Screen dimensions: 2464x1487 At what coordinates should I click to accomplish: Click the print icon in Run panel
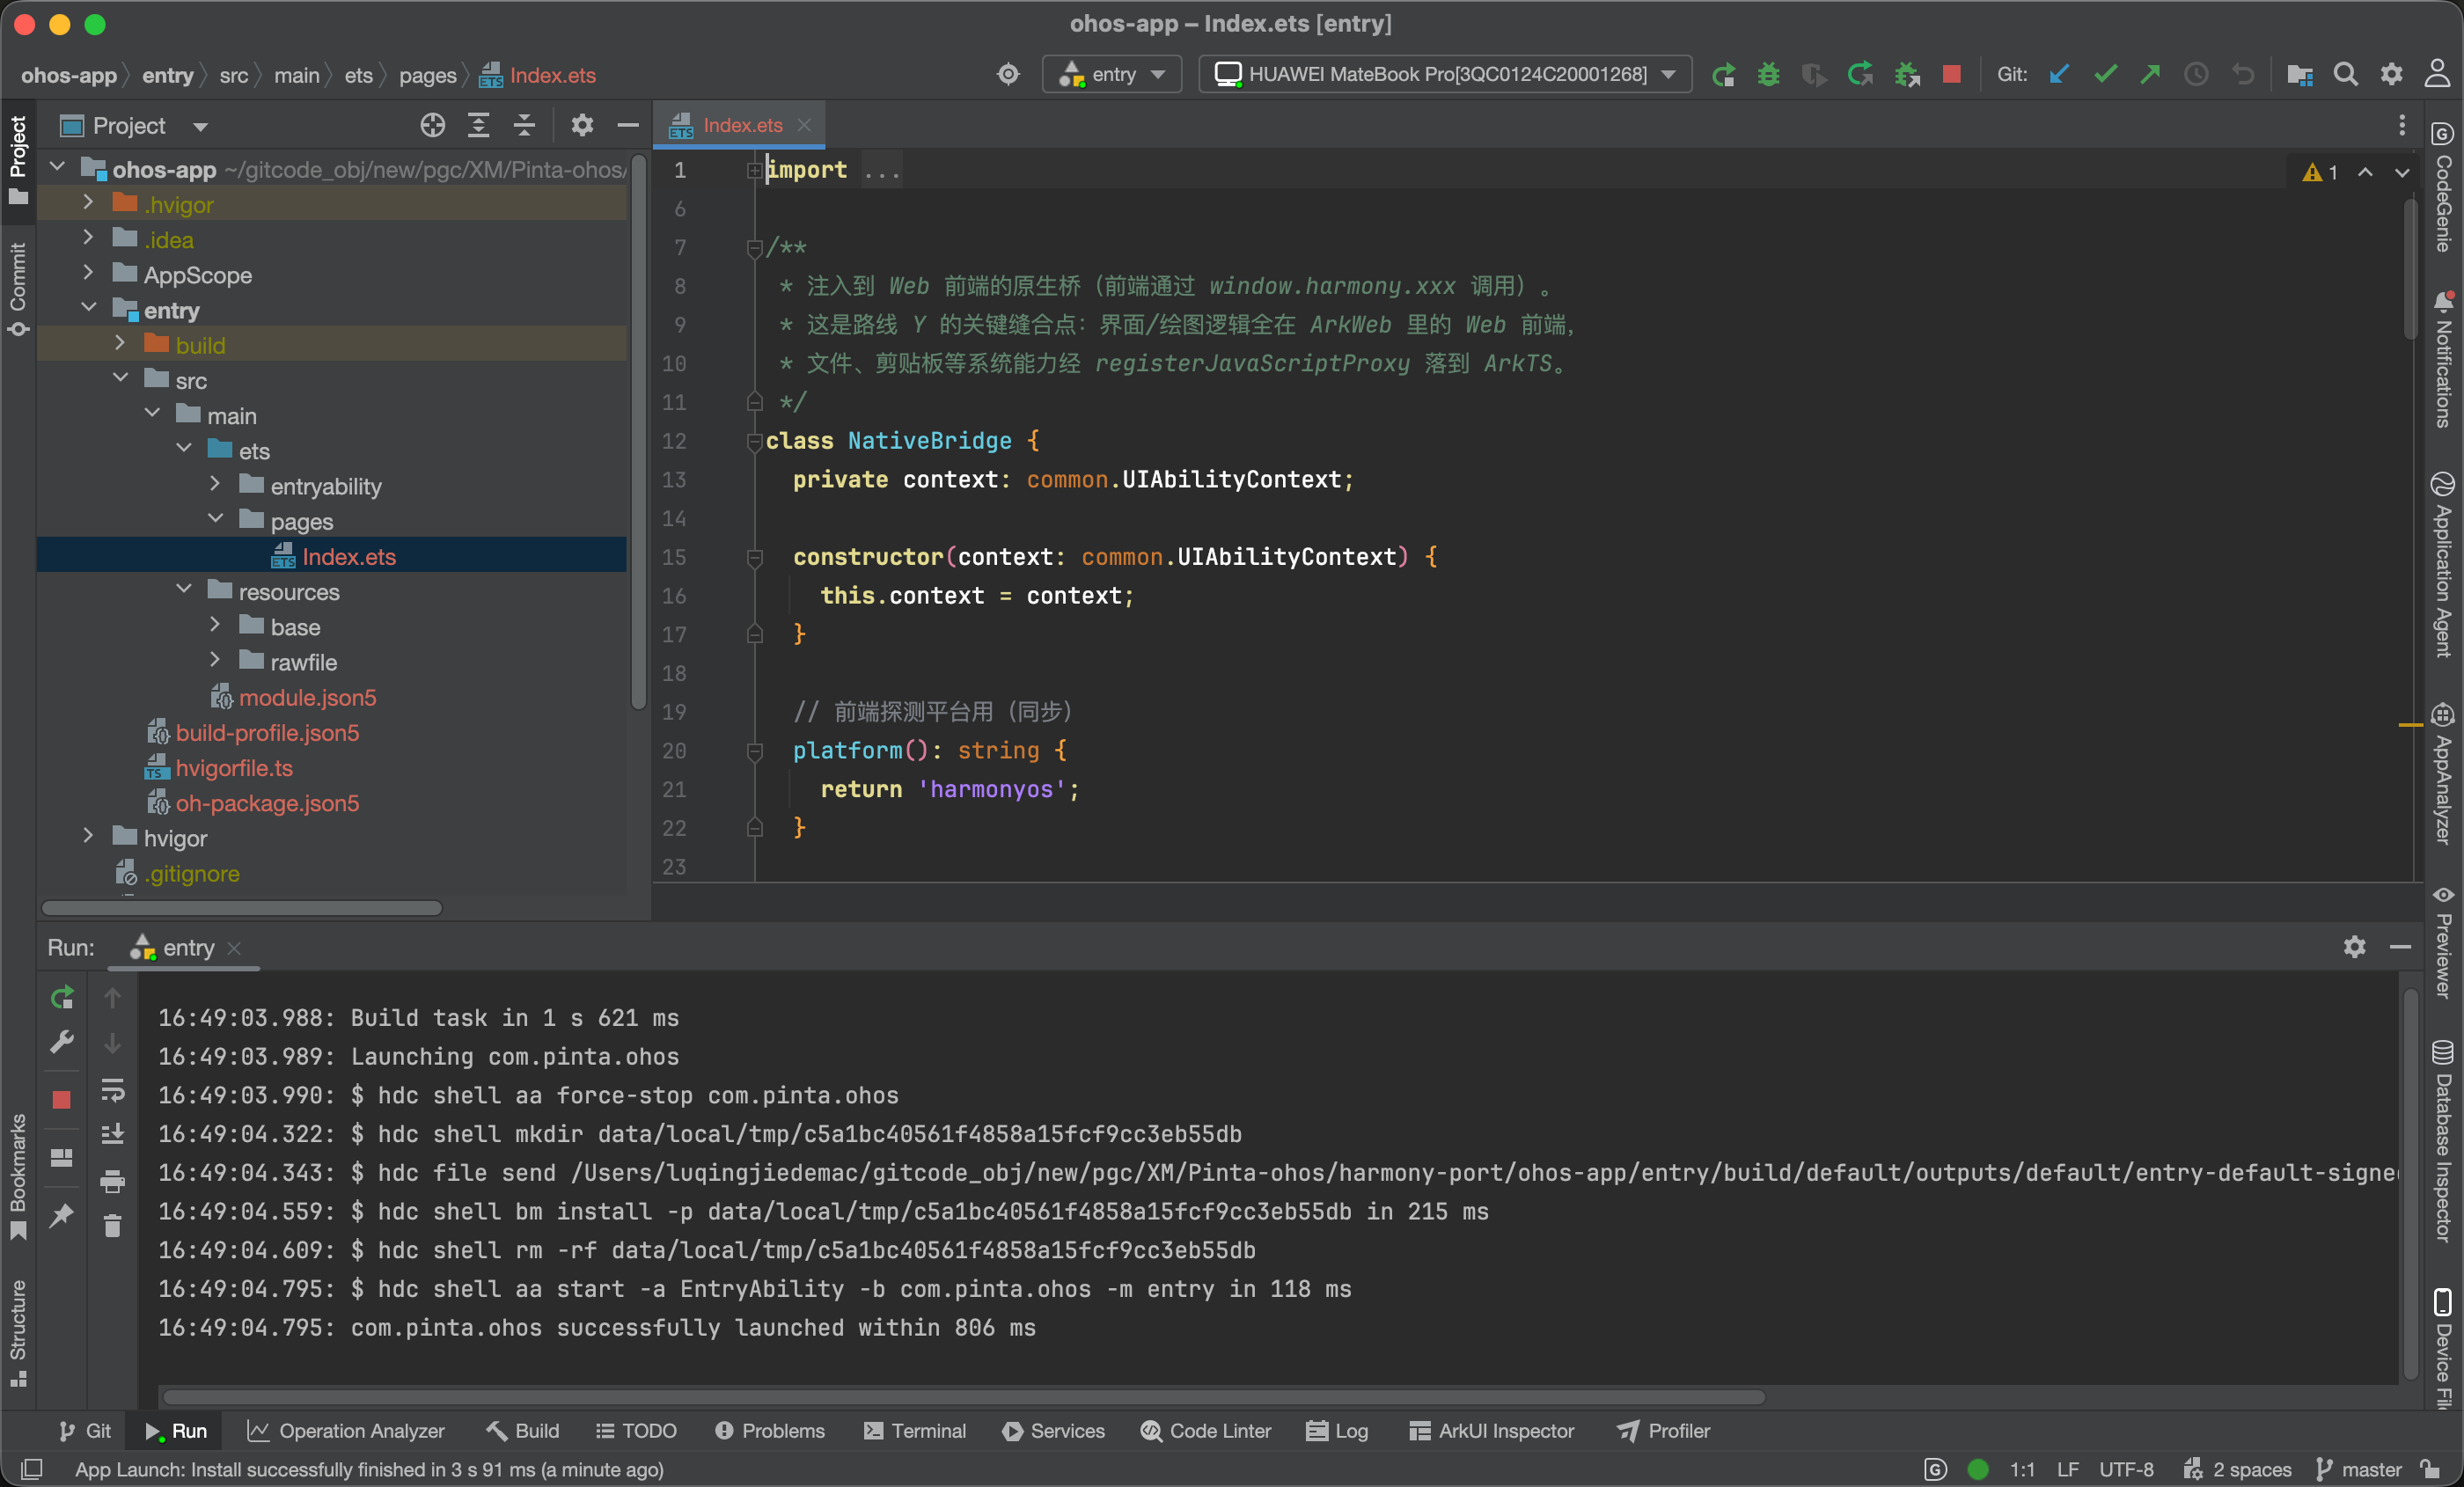(x=112, y=1181)
